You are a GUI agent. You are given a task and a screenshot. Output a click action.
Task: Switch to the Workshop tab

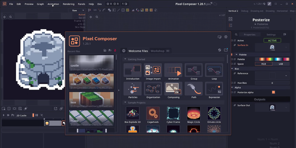157,51
